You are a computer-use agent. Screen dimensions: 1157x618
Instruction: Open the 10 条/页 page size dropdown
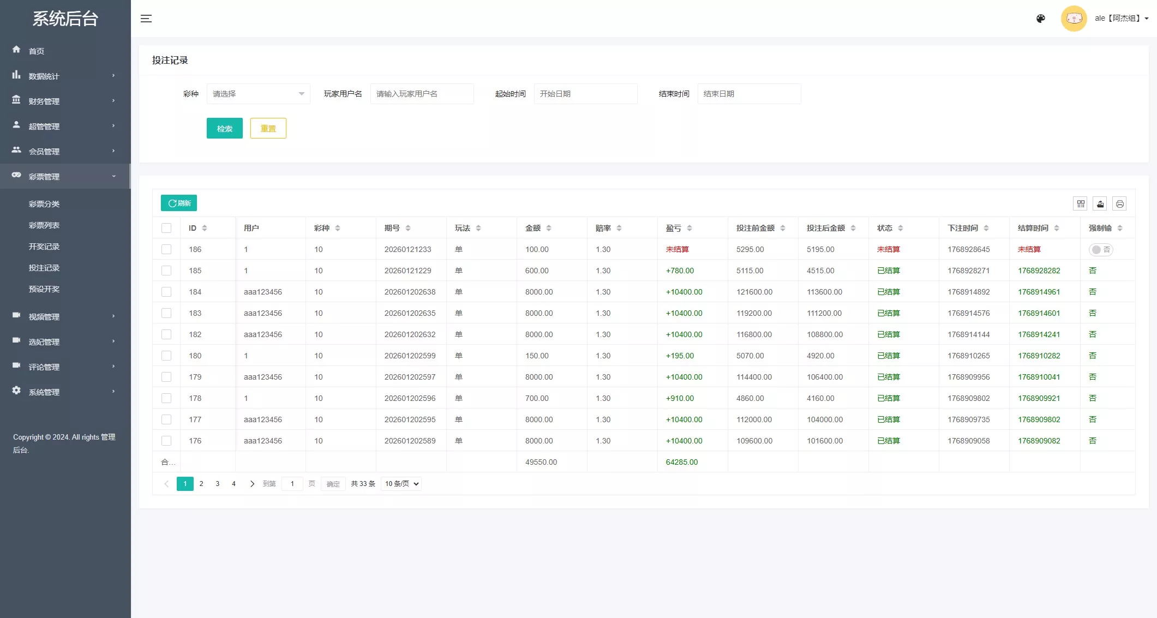(x=401, y=484)
